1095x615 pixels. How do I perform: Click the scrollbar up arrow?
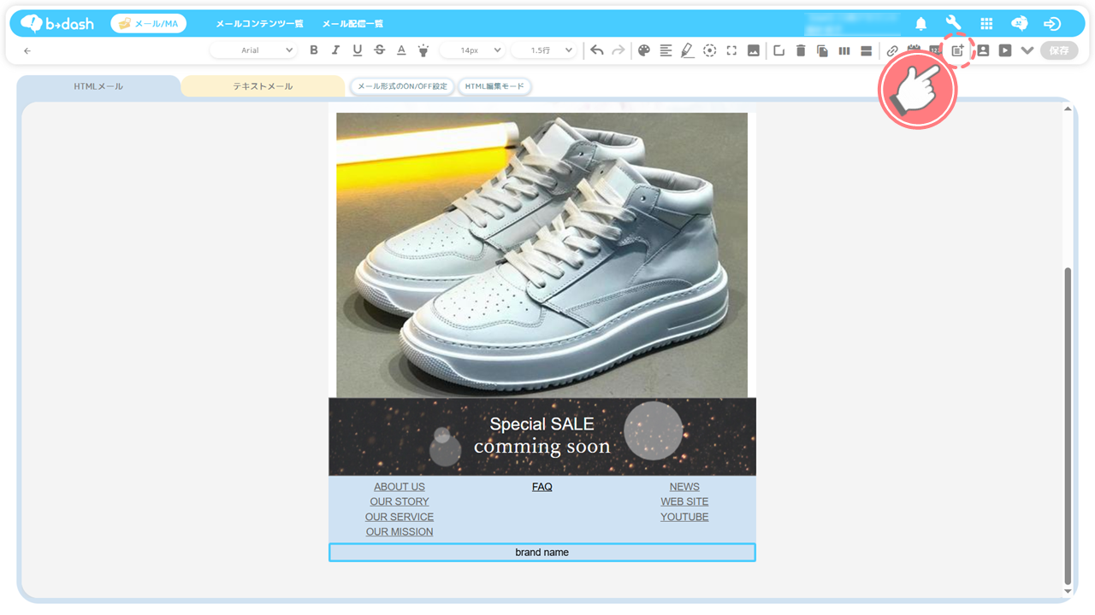pyautogui.click(x=1067, y=108)
